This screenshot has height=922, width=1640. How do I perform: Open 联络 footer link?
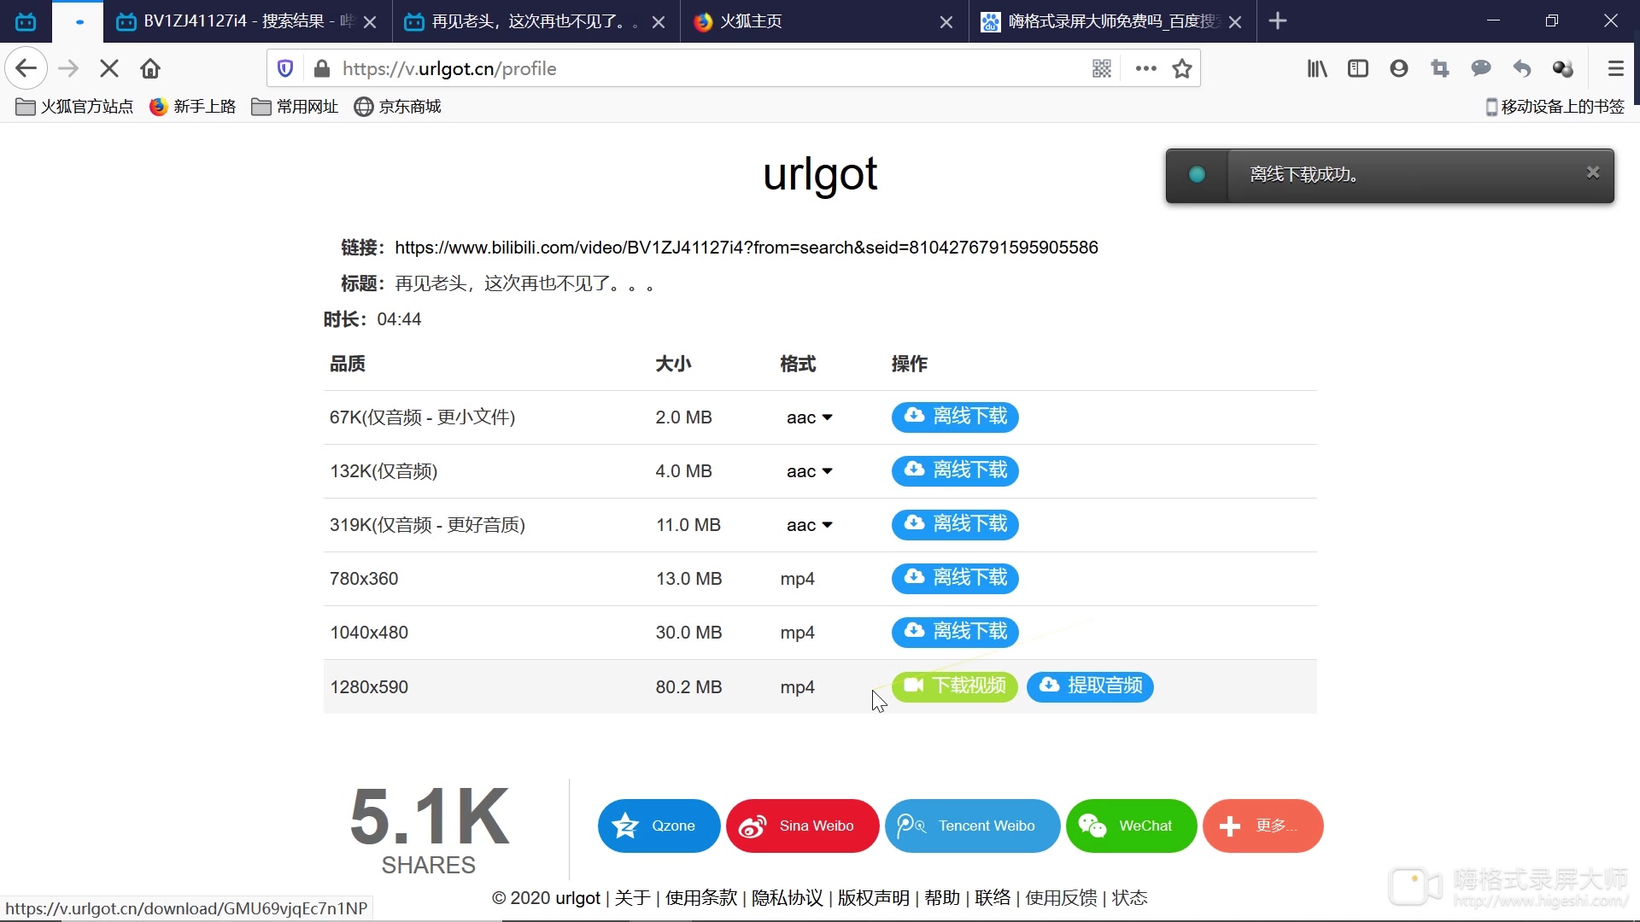pyautogui.click(x=993, y=898)
